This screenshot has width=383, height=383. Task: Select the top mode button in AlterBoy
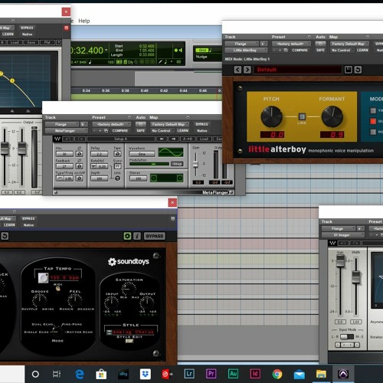pos(373,110)
